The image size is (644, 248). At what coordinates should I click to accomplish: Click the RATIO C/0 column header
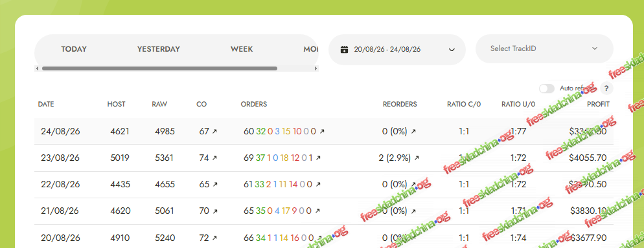coord(464,105)
